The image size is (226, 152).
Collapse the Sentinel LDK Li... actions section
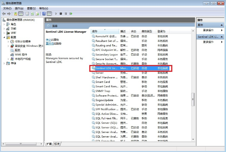pos(222,37)
